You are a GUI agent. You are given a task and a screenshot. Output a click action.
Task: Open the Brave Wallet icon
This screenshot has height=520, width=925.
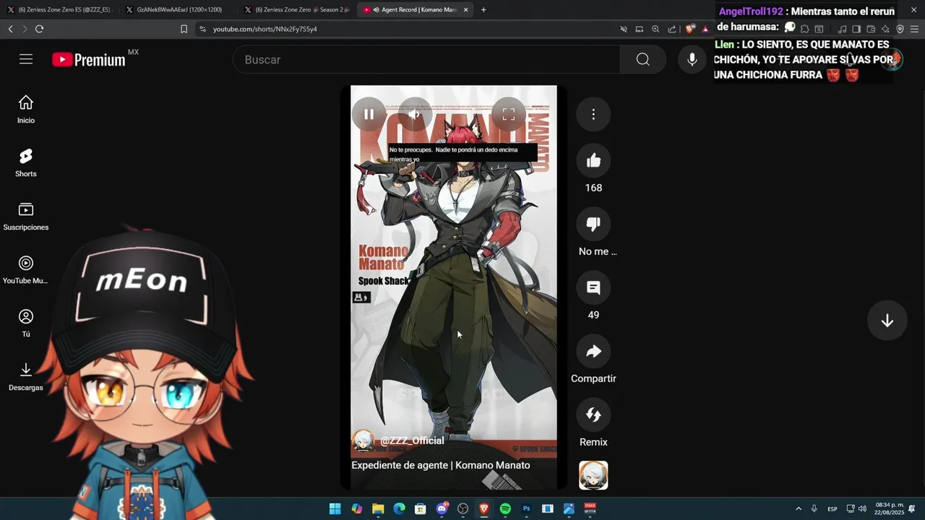click(871, 29)
